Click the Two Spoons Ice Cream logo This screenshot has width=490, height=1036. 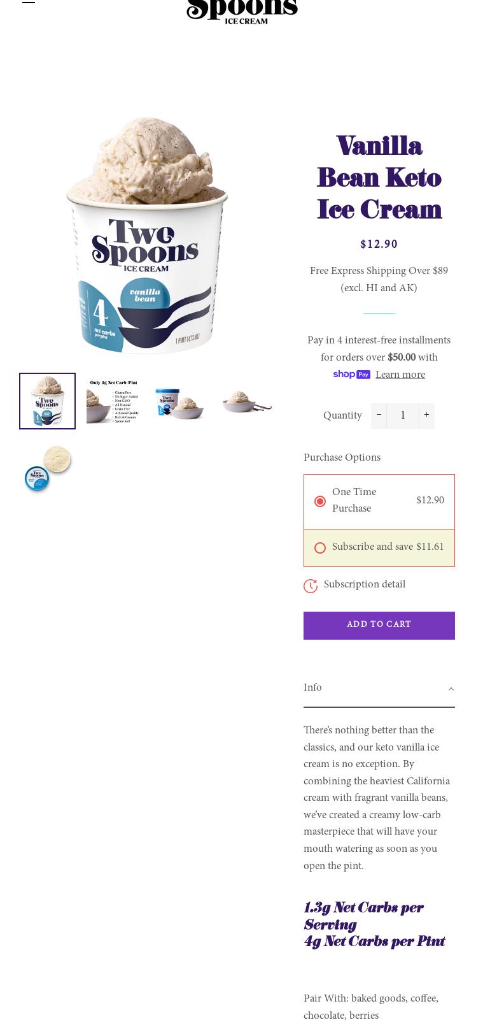(242, 11)
